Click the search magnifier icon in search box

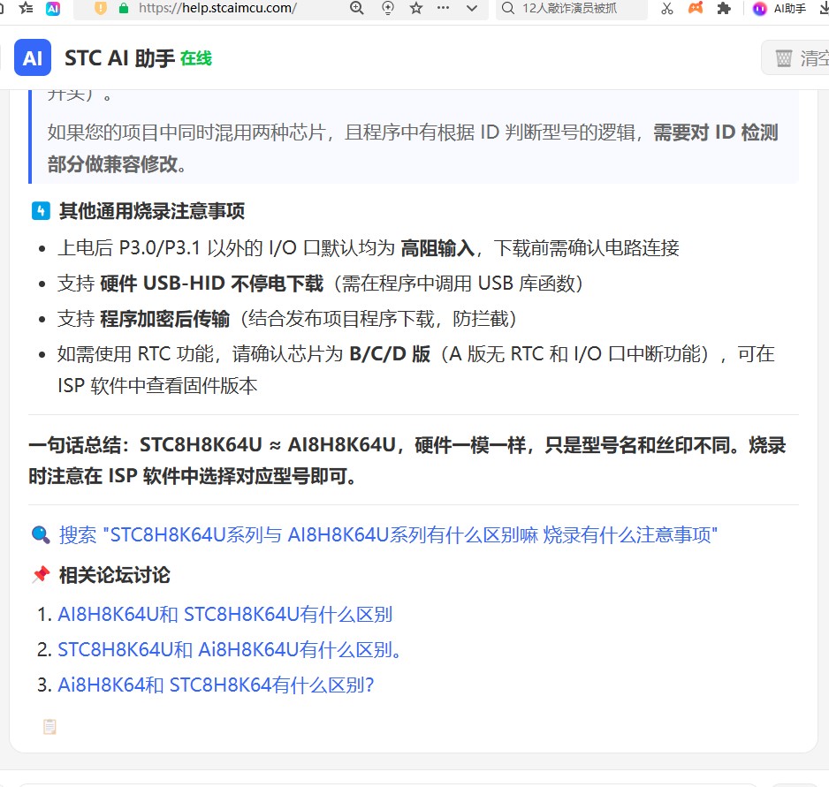[507, 8]
